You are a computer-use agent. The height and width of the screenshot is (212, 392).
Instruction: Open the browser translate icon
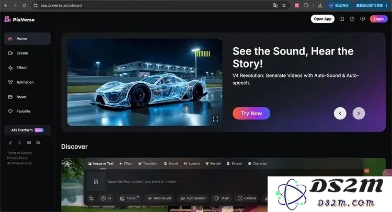coord(275,5)
